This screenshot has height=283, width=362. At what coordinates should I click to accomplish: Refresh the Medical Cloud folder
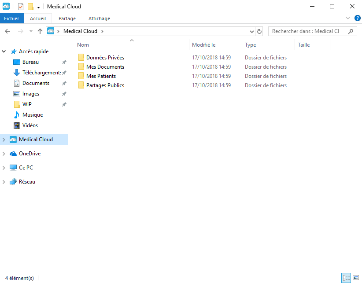point(259,31)
